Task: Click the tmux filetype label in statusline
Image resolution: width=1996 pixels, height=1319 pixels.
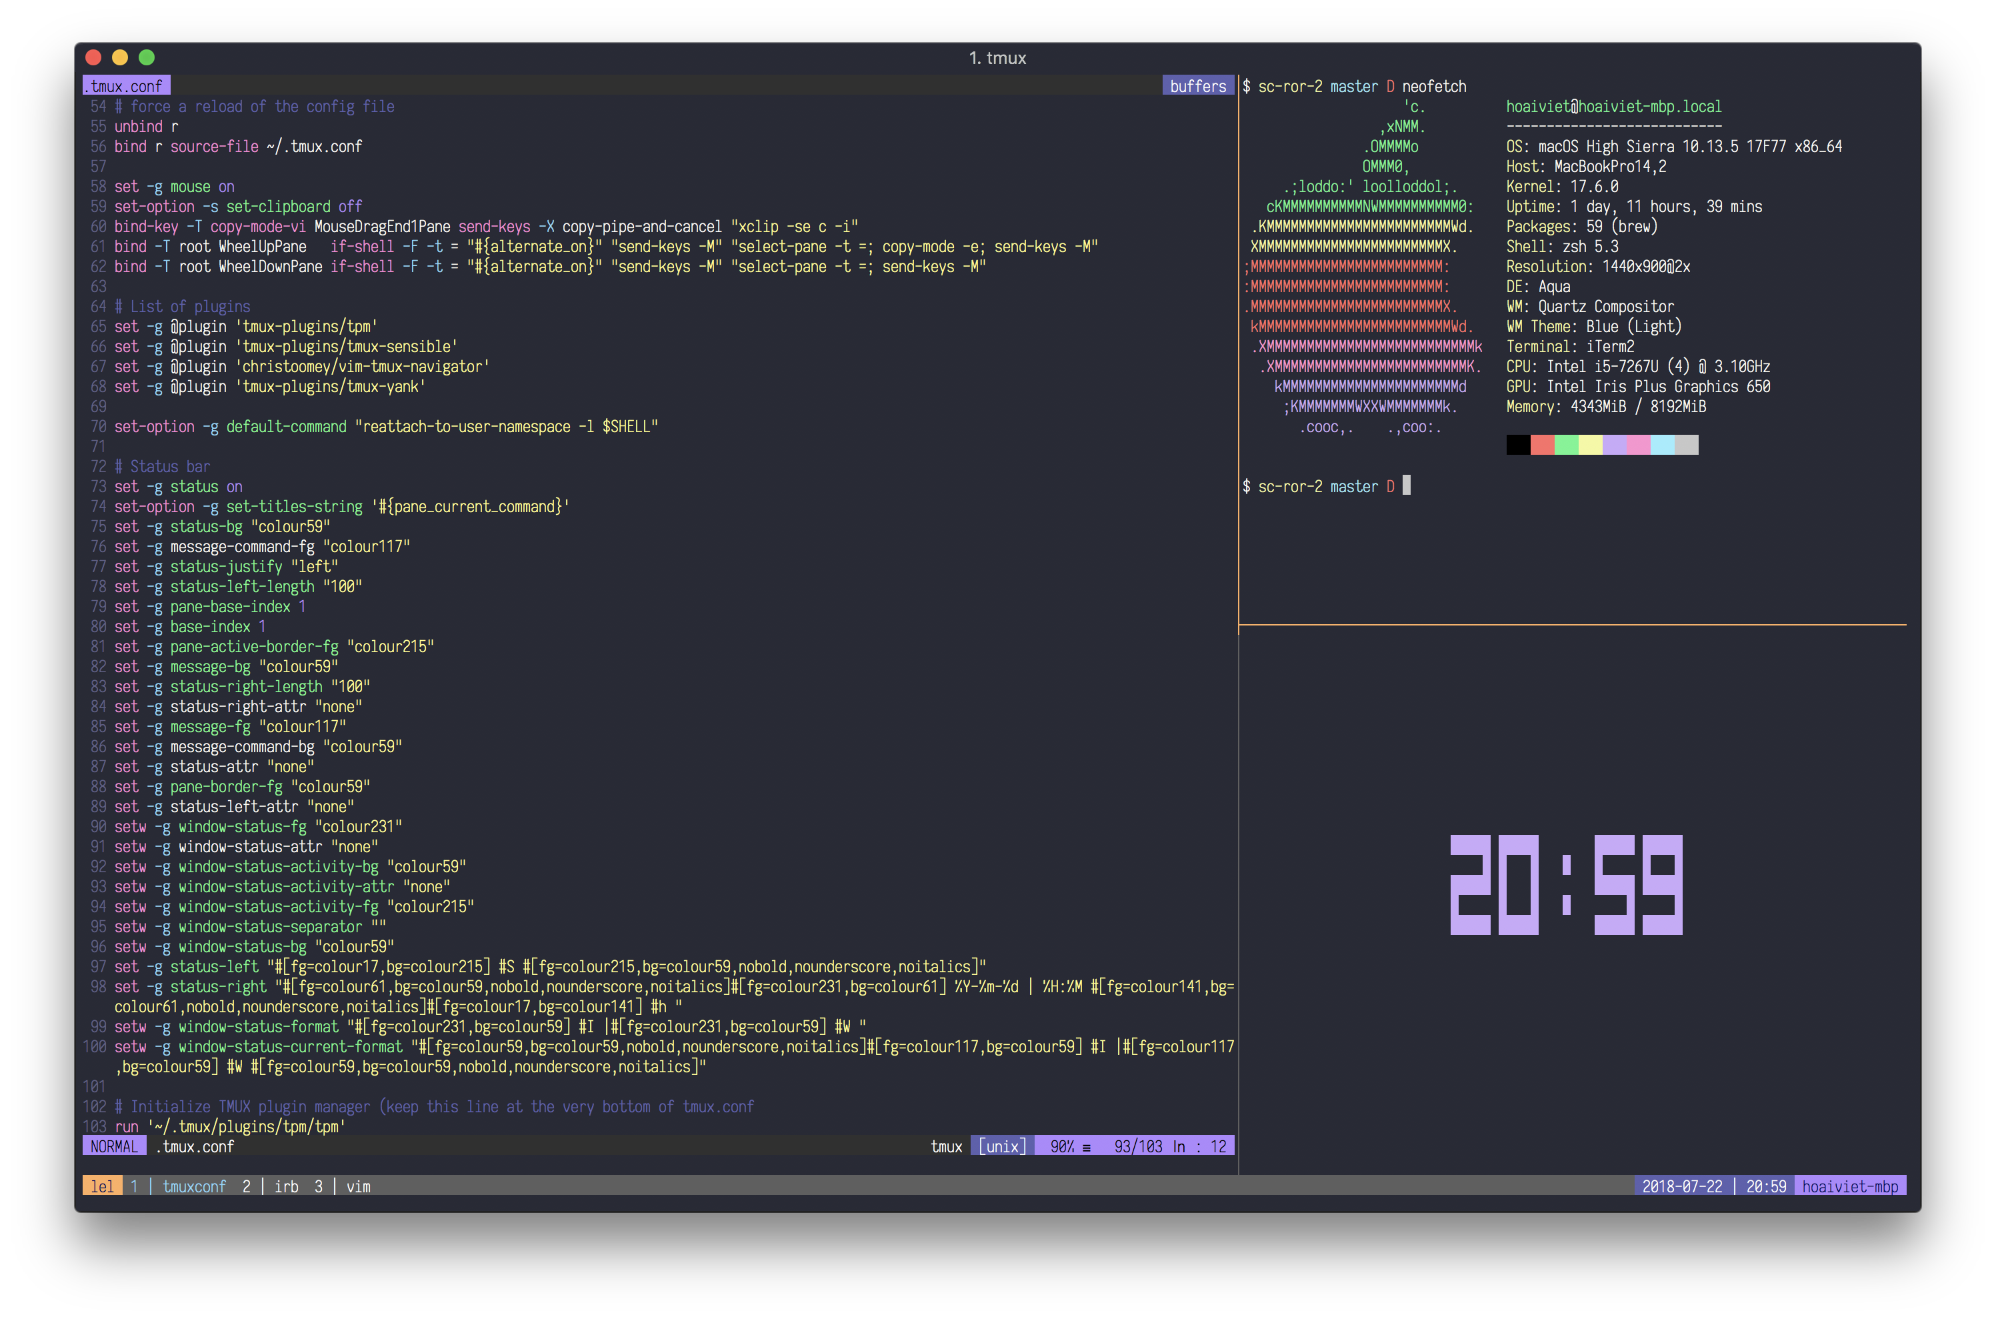Action: pyautogui.click(x=946, y=1146)
